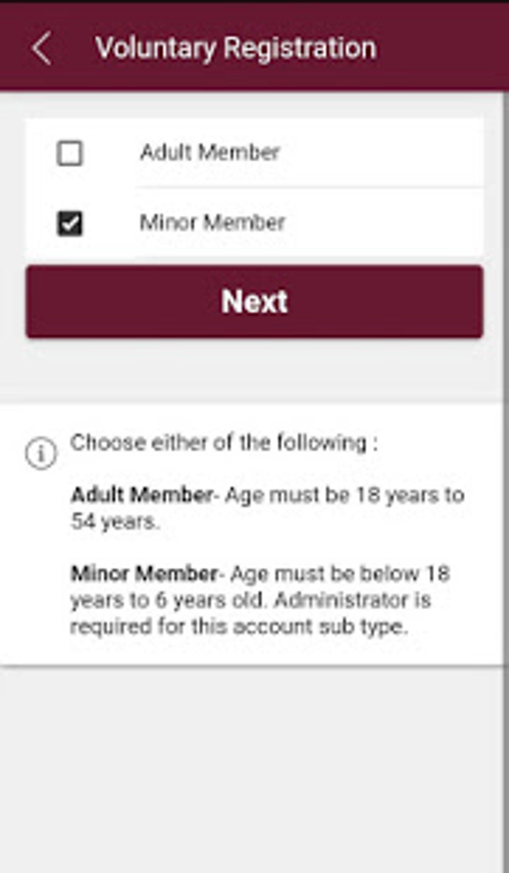Select the Minor Member option label
509x873 pixels.
pyautogui.click(x=212, y=222)
